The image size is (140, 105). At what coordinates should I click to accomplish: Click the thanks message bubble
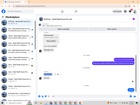[131, 90]
